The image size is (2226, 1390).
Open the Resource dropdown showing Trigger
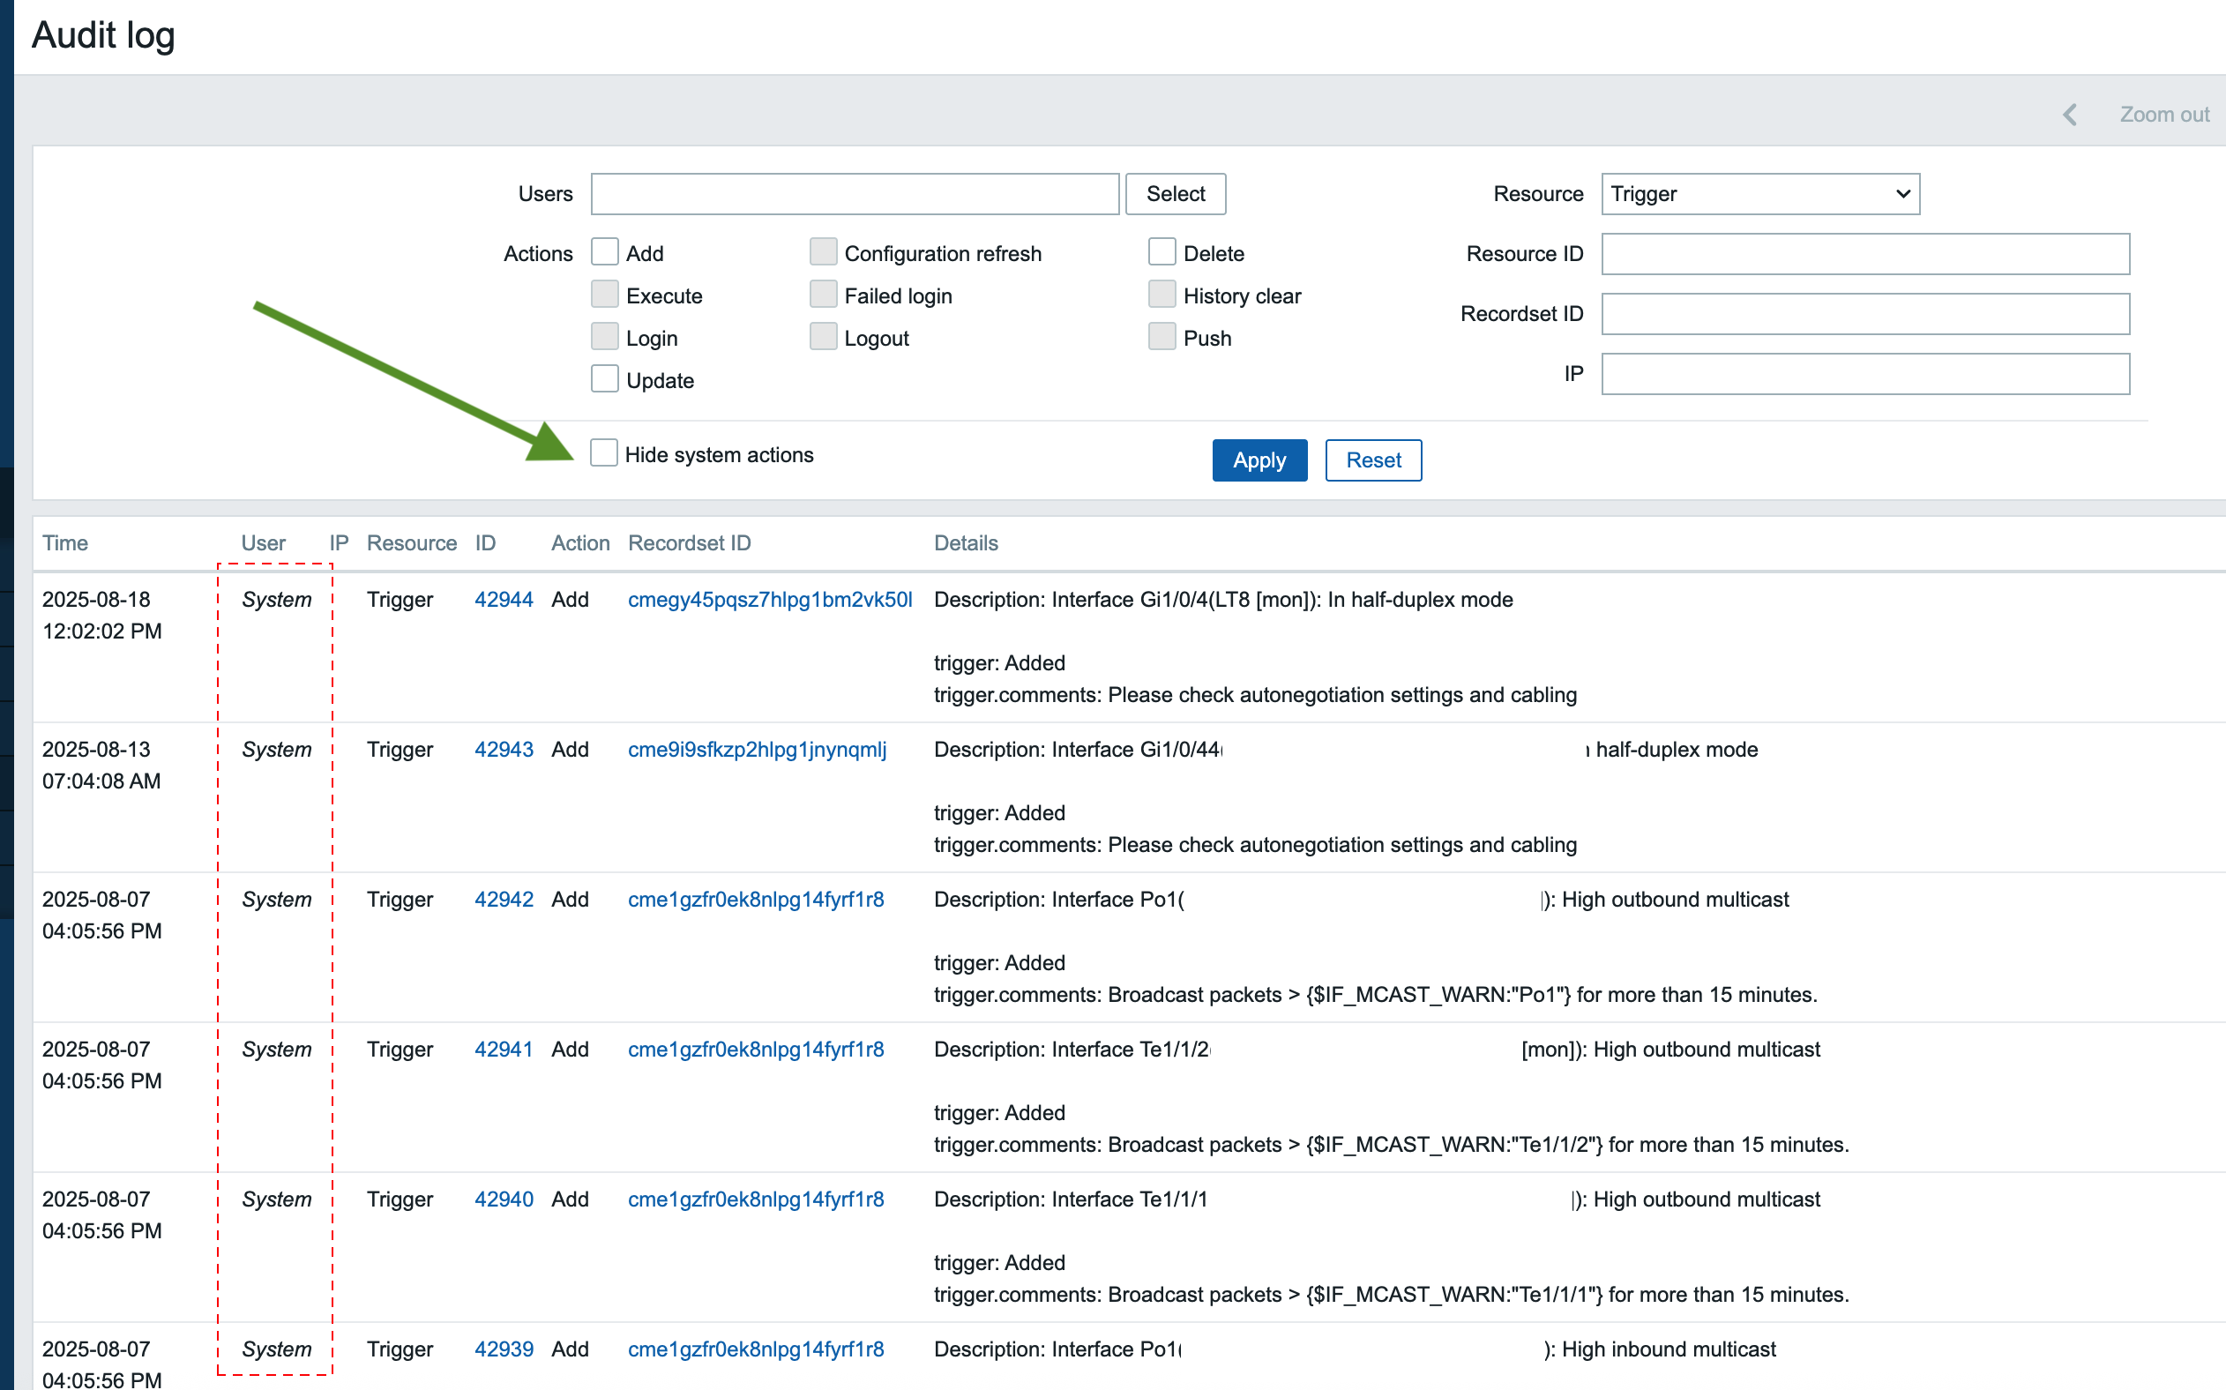(1759, 194)
